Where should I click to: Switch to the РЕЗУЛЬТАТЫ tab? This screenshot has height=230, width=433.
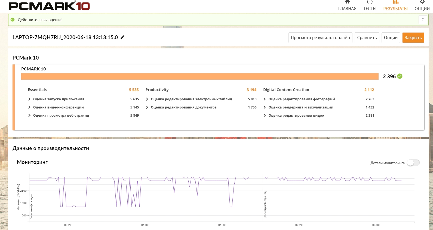pos(395,6)
